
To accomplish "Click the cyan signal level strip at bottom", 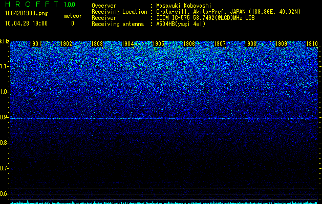I will (164, 202).
